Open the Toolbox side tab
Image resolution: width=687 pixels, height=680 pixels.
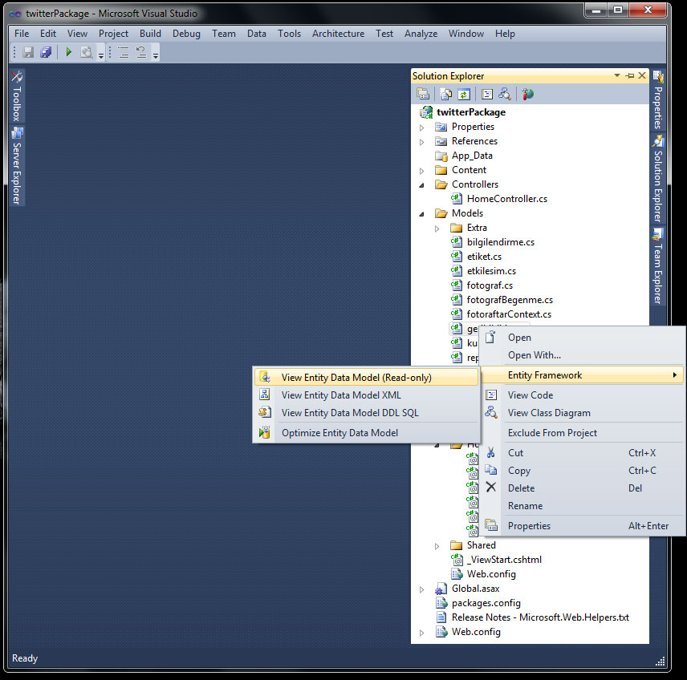point(17,95)
